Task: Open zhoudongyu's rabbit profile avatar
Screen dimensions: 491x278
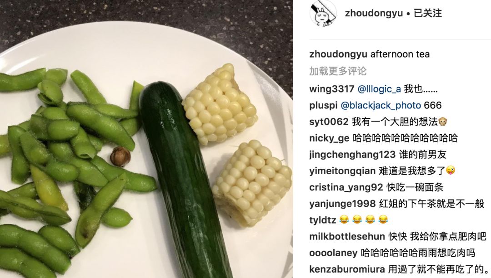Action: pos(323,13)
